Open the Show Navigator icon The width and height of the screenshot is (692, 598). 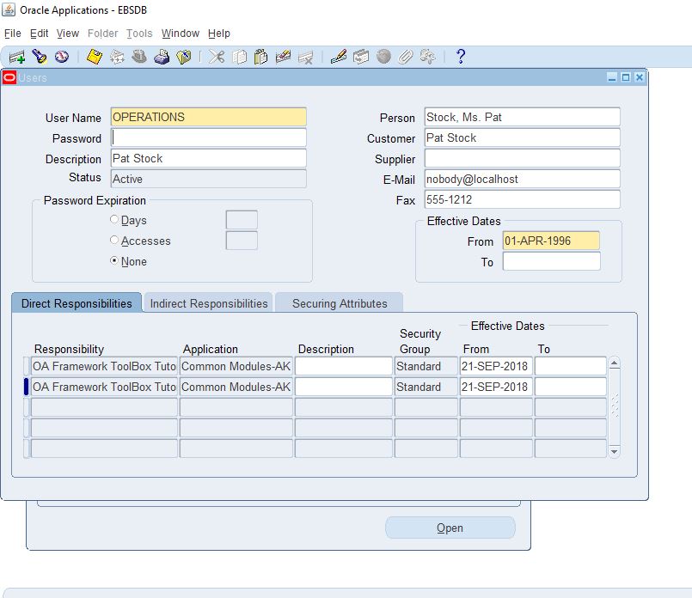(60, 56)
